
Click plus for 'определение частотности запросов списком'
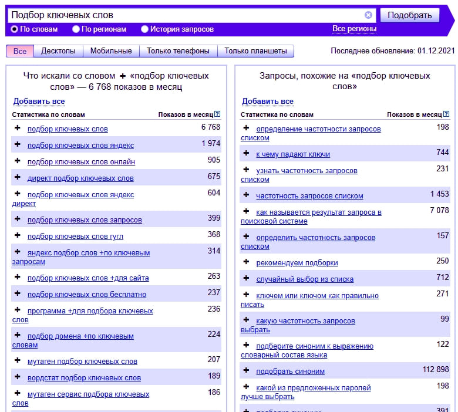246,127
